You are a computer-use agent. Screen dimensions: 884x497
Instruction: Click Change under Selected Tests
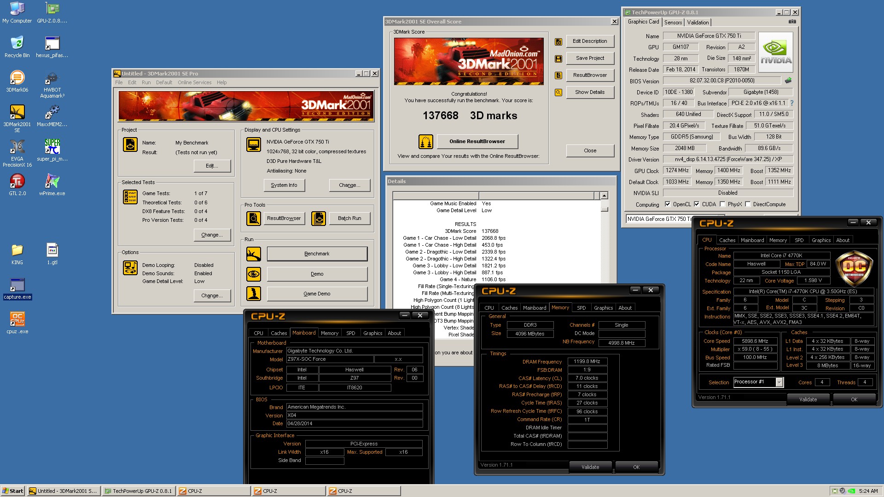point(212,235)
